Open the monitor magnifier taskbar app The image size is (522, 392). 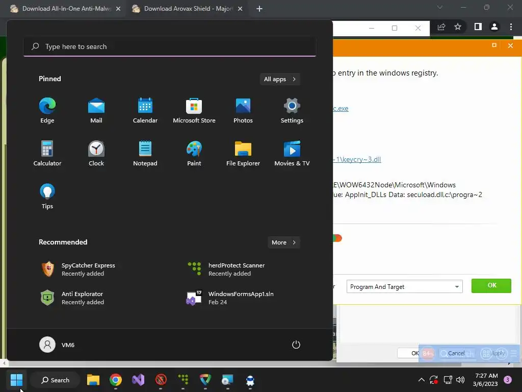point(228,380)
